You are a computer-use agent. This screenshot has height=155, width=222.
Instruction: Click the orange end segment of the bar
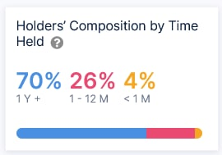click(199, 133)
